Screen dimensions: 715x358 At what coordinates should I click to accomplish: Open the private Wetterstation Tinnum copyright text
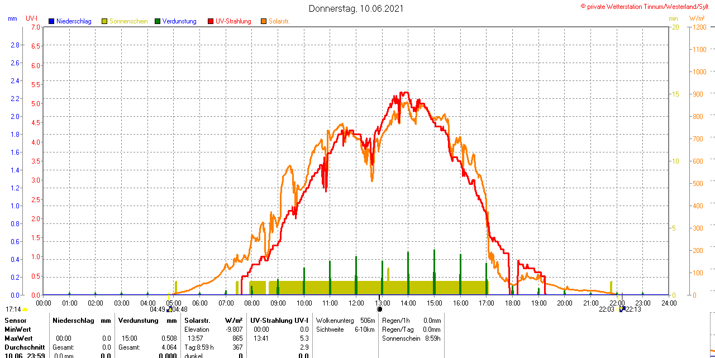click(647, 6)
